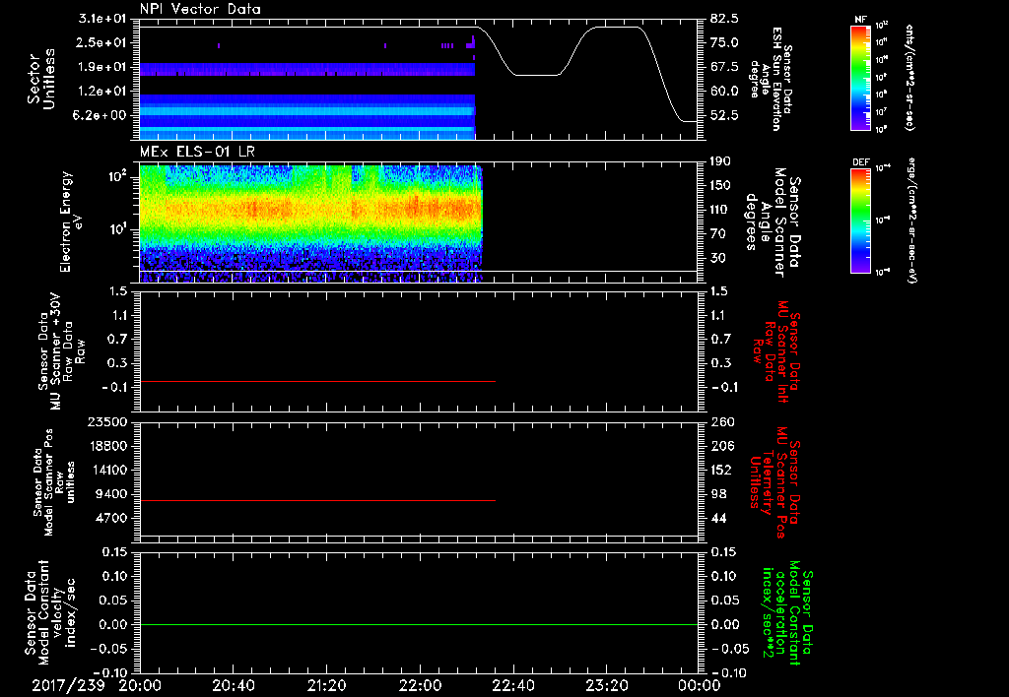Click the 22:00 time axis label
This screenshot has width=1009, height=697.
coord(420,685)
